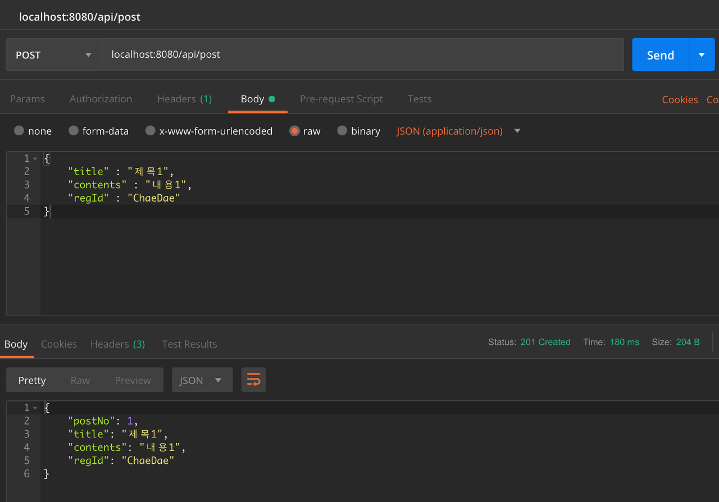The image size is (719, 502).
Task: Open the Test Results tab
Action: pos(189,344)
